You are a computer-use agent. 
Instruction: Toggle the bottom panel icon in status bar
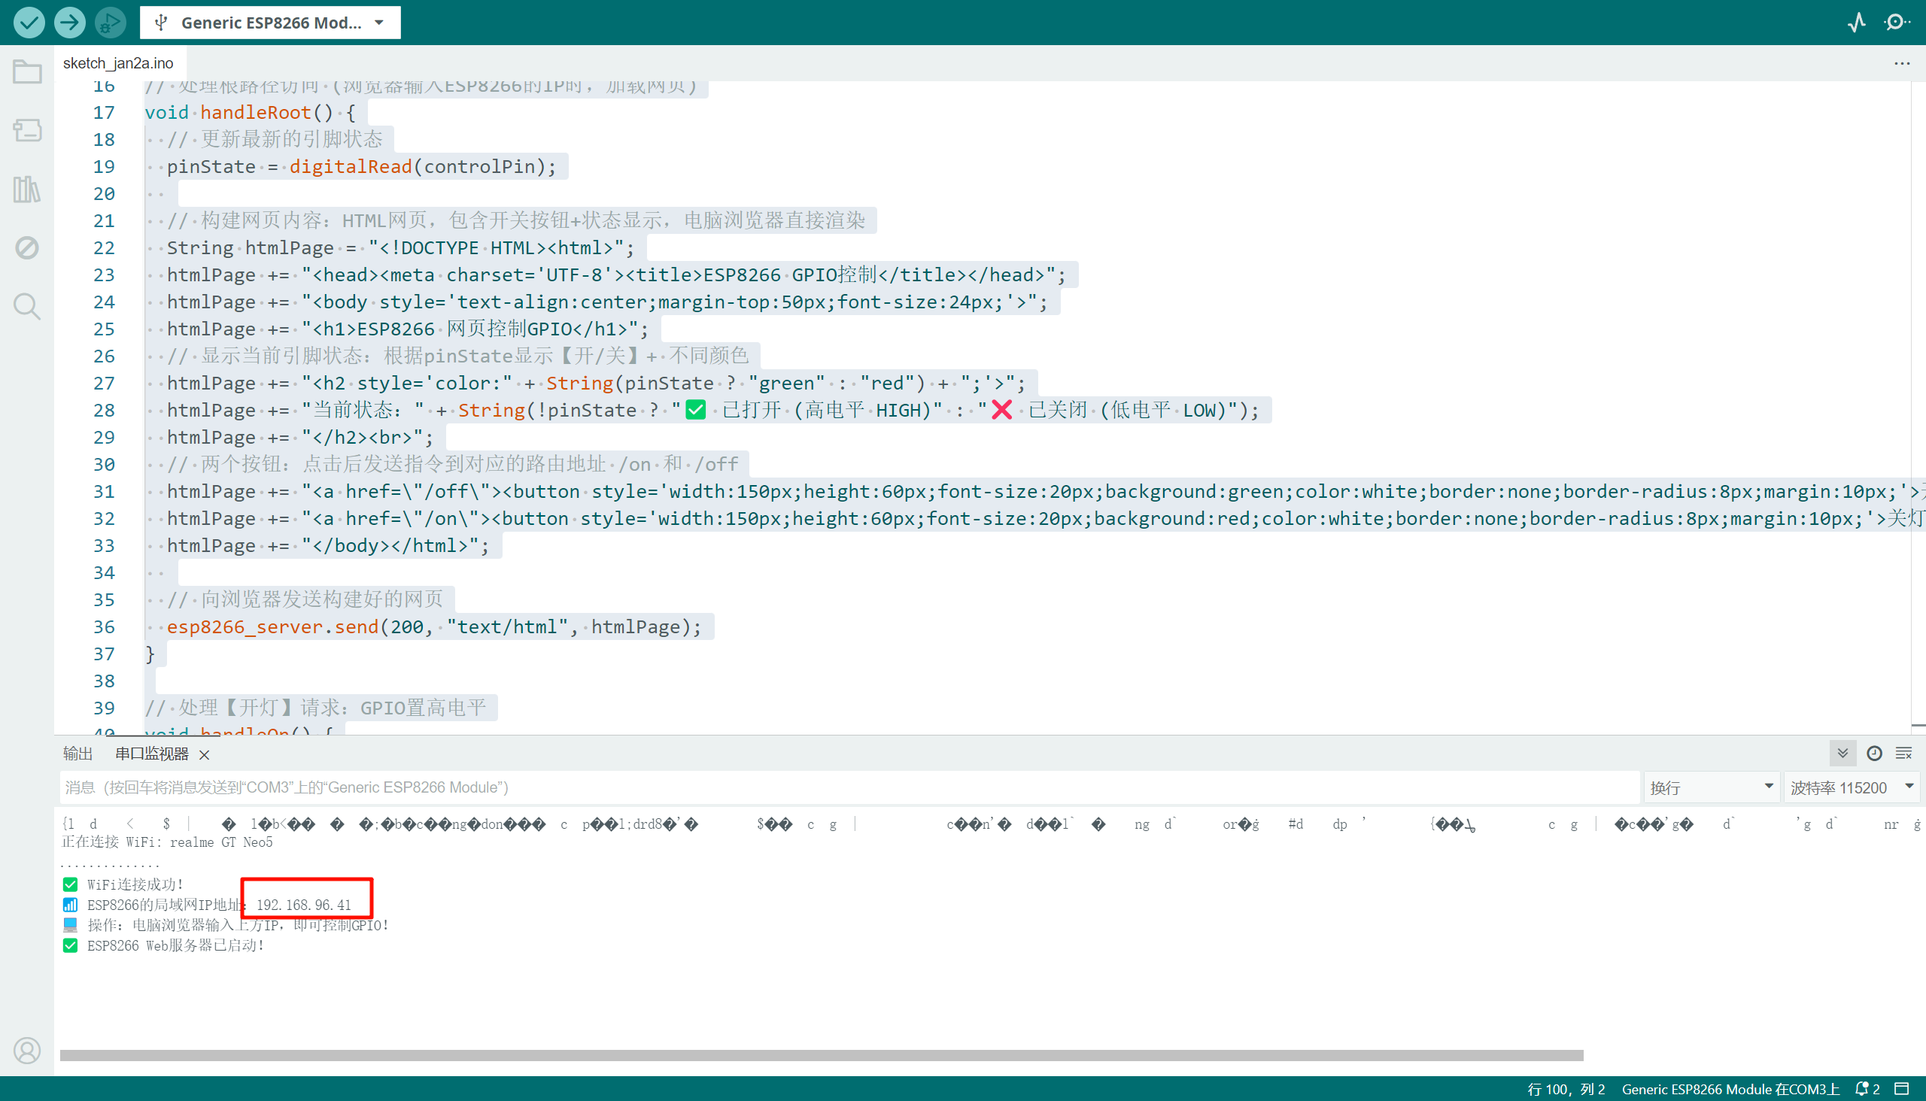coord(1902,1088)
